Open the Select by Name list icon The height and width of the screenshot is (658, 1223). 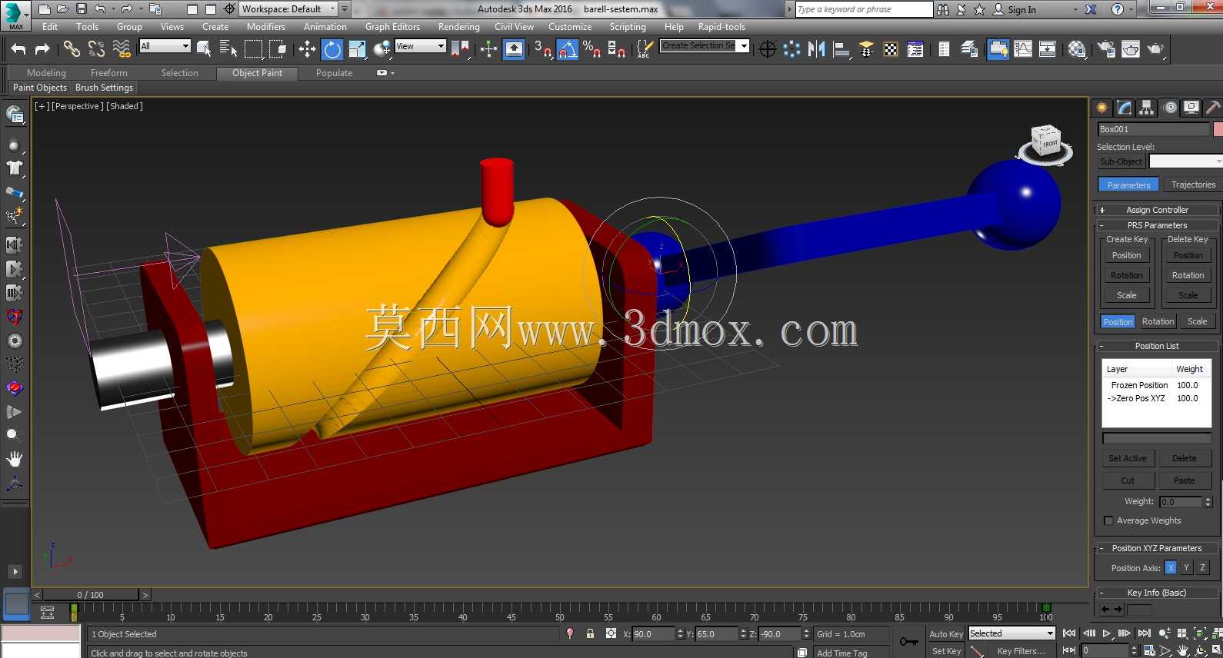(x=228, y=49)
